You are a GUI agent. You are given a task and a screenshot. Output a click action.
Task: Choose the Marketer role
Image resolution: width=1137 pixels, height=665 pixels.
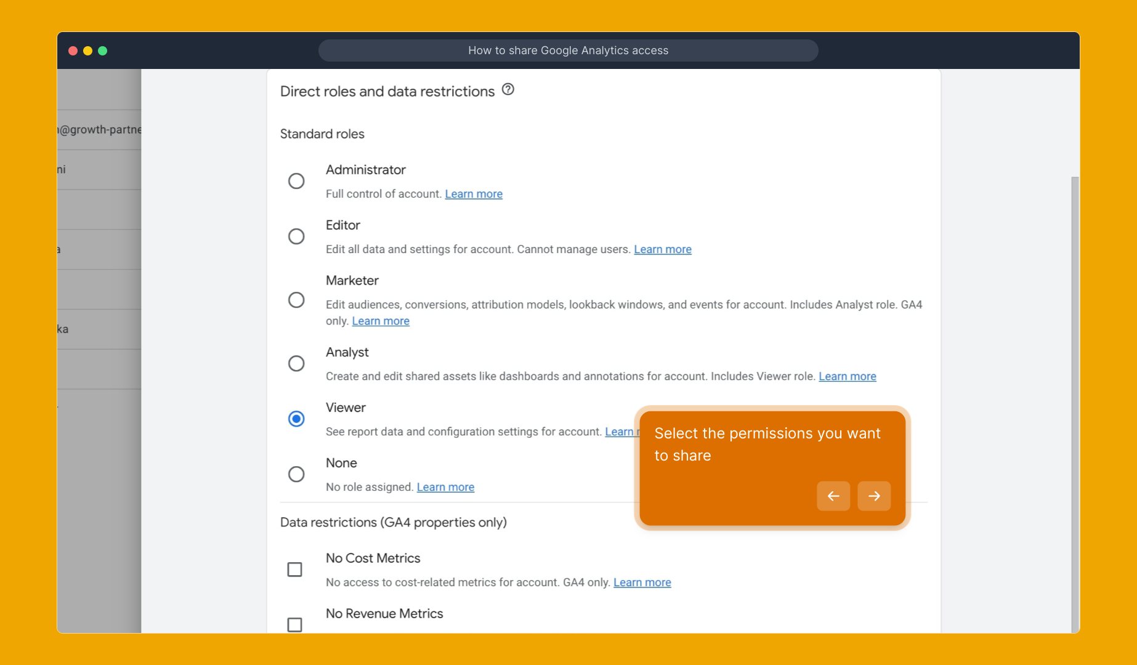296,300
